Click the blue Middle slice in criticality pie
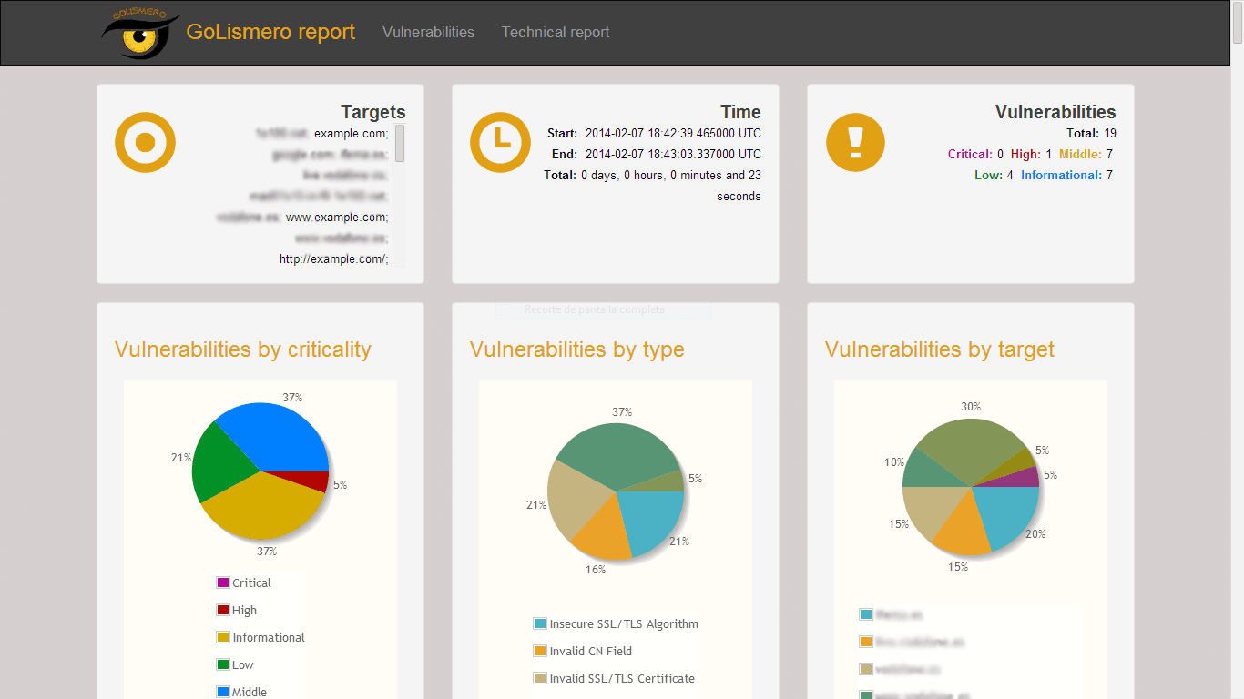Image resolution: width=1244 pixels, height=699 pixels. coord(273,435)
